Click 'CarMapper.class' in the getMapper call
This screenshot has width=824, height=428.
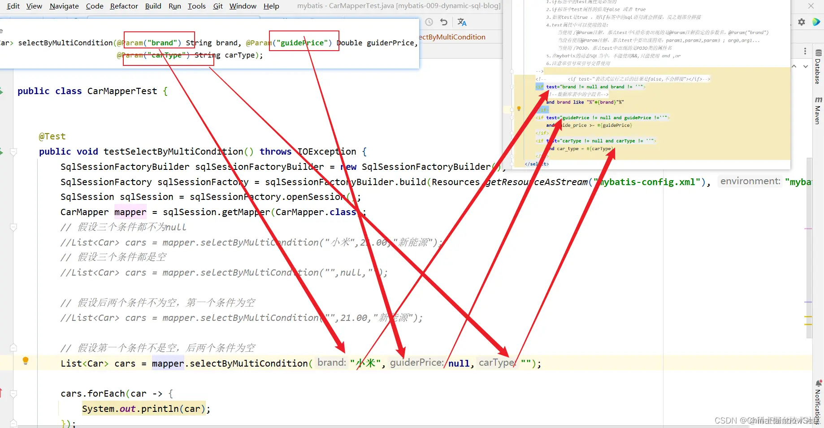(x=316, y=212)
